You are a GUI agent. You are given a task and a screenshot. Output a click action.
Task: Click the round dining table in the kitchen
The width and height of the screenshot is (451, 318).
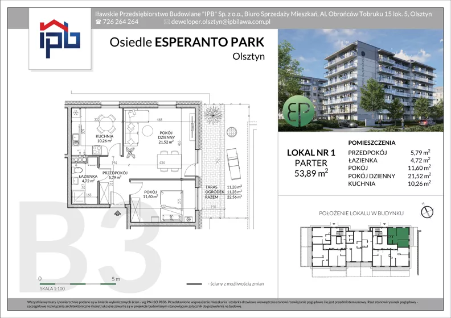[106, 123]
